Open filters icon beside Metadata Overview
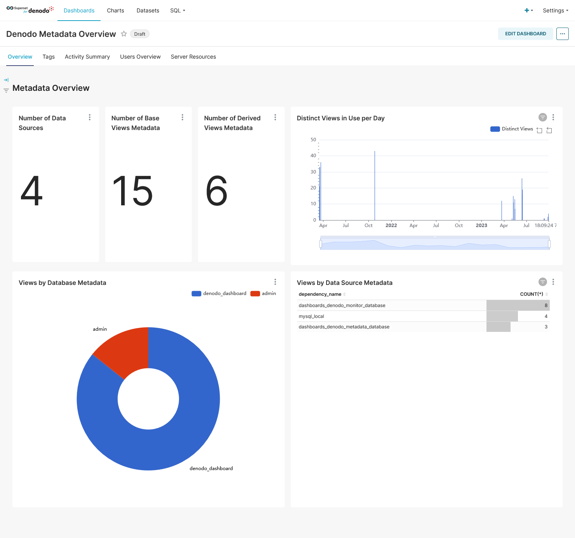575x538 pixels. 6,90
